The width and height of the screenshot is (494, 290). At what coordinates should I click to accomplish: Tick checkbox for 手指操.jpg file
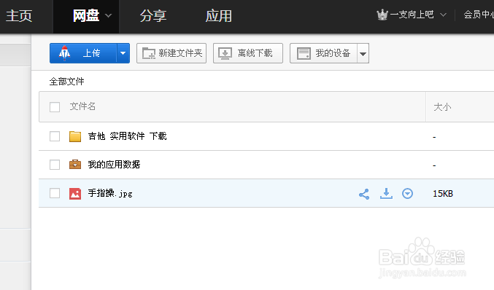(55, 193)
